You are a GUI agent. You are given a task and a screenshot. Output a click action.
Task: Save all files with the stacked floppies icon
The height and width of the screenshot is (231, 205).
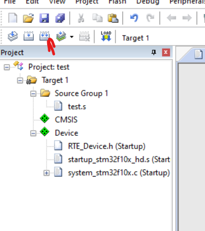pyautogui.click(x=60, y=18)
